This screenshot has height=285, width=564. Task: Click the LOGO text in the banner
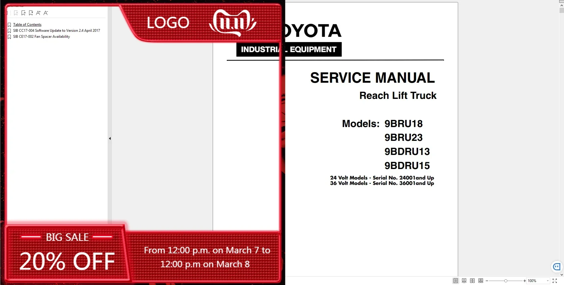click(168, 23)
